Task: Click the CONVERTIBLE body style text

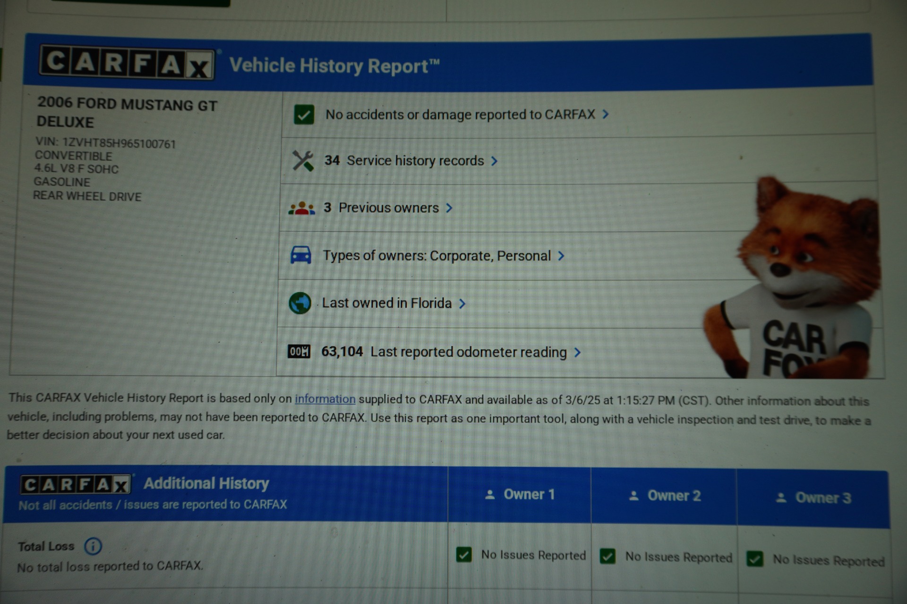Action: (x=73, y=156)
